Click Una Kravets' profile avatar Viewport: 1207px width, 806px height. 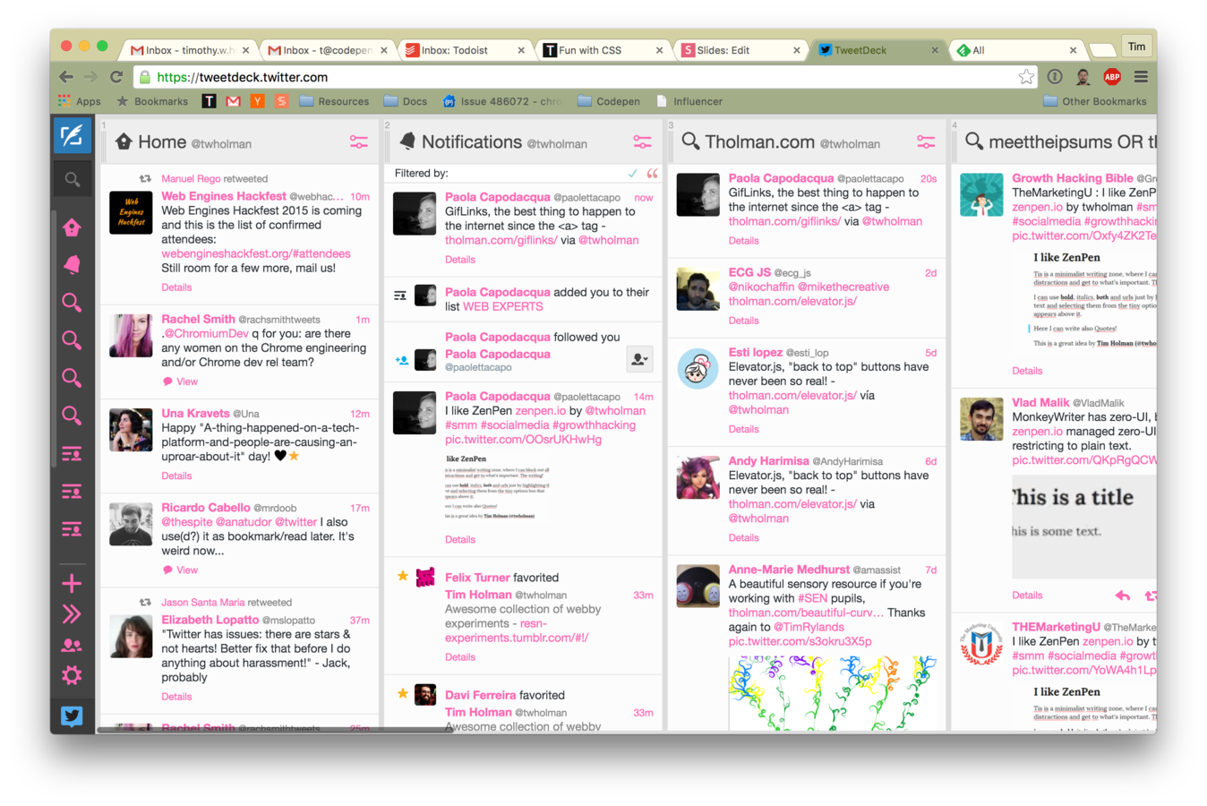tap(131, 429)
